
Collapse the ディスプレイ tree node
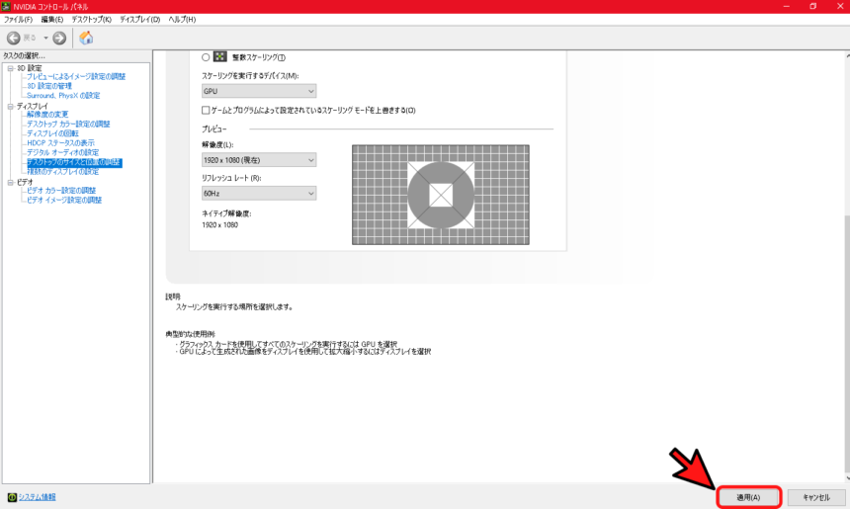tap(10, 106)
